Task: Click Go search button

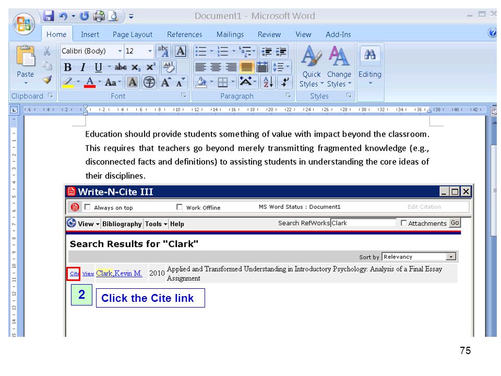Action: [455, 223]
